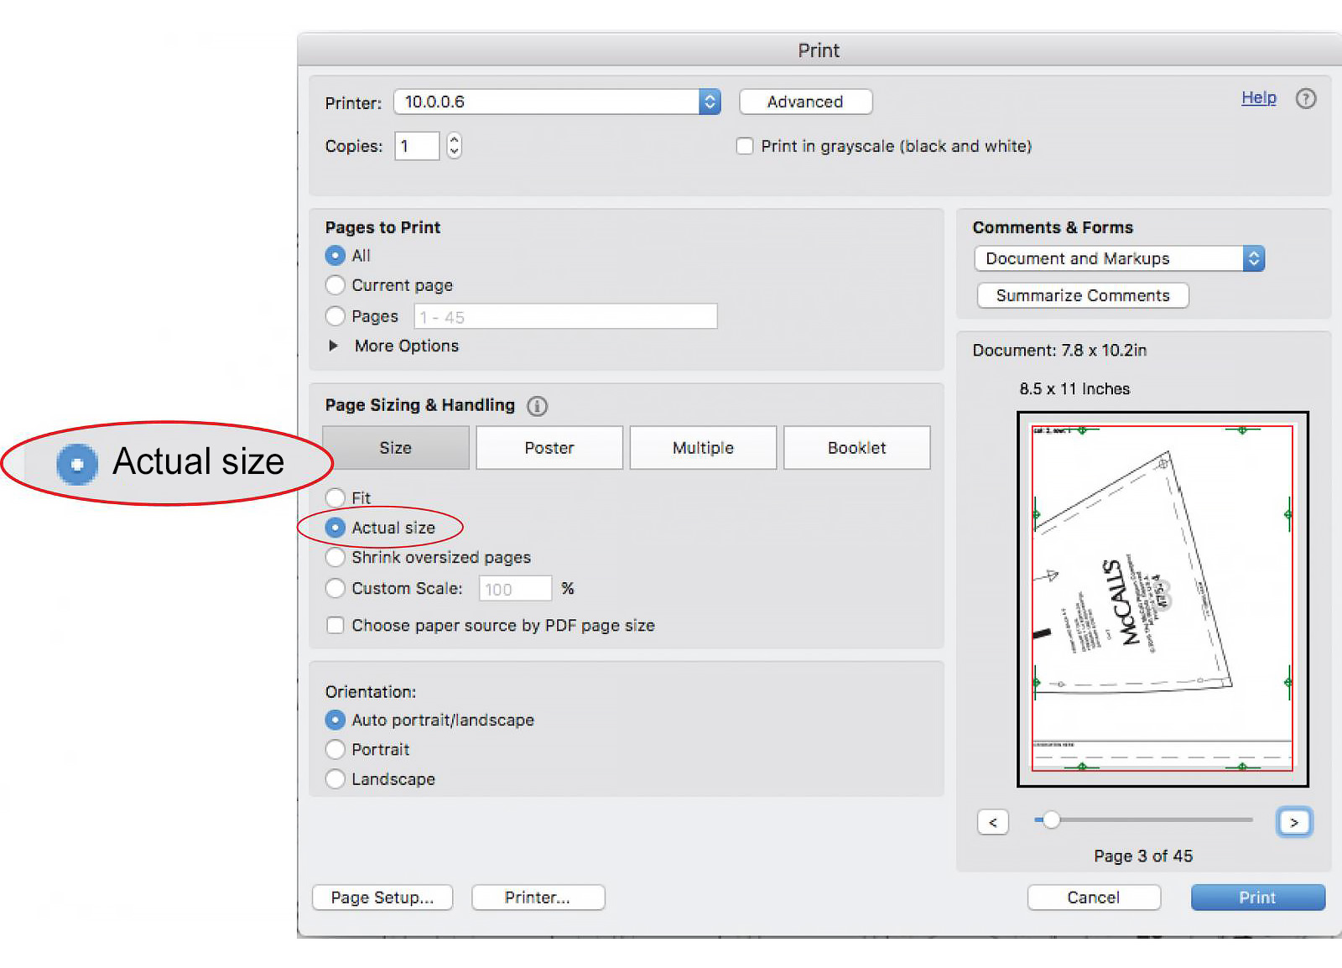Click the 'Document: 7.8 x 10.2in' text
The height and width of the screenshot is (968, 1342).
[x=1059, y=351]
